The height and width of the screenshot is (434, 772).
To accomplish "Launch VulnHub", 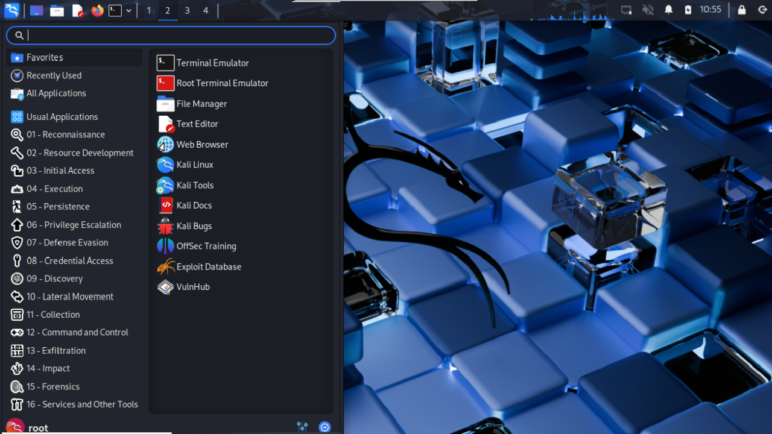I will point(192,286).
